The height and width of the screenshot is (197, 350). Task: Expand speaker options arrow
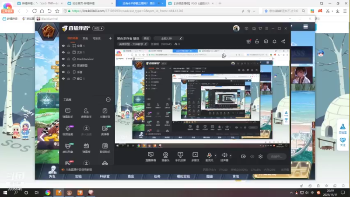(x=231, y=155)
